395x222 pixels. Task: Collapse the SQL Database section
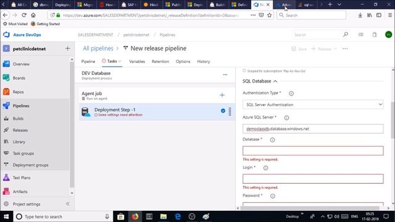point(275,81)
